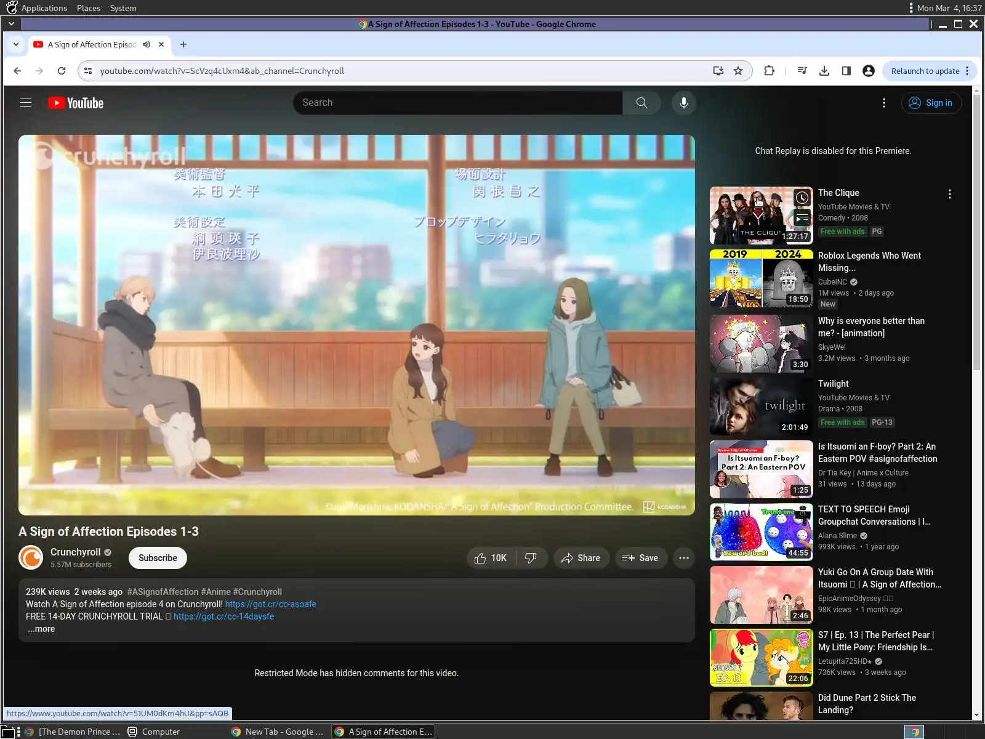Open window menu arrow in title bar
The width and height of the screenshot is (985, 739).
[11, 24]
